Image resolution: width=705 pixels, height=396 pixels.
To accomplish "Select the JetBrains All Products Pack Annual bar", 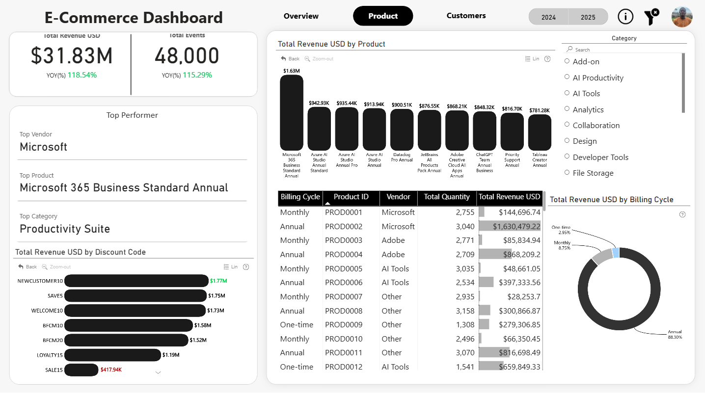I will tap(429, 130).
